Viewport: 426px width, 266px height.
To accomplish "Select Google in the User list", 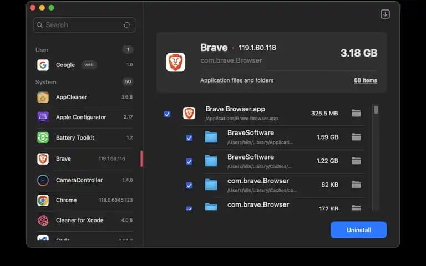I will pyautogui.click(x=84, y=65).
